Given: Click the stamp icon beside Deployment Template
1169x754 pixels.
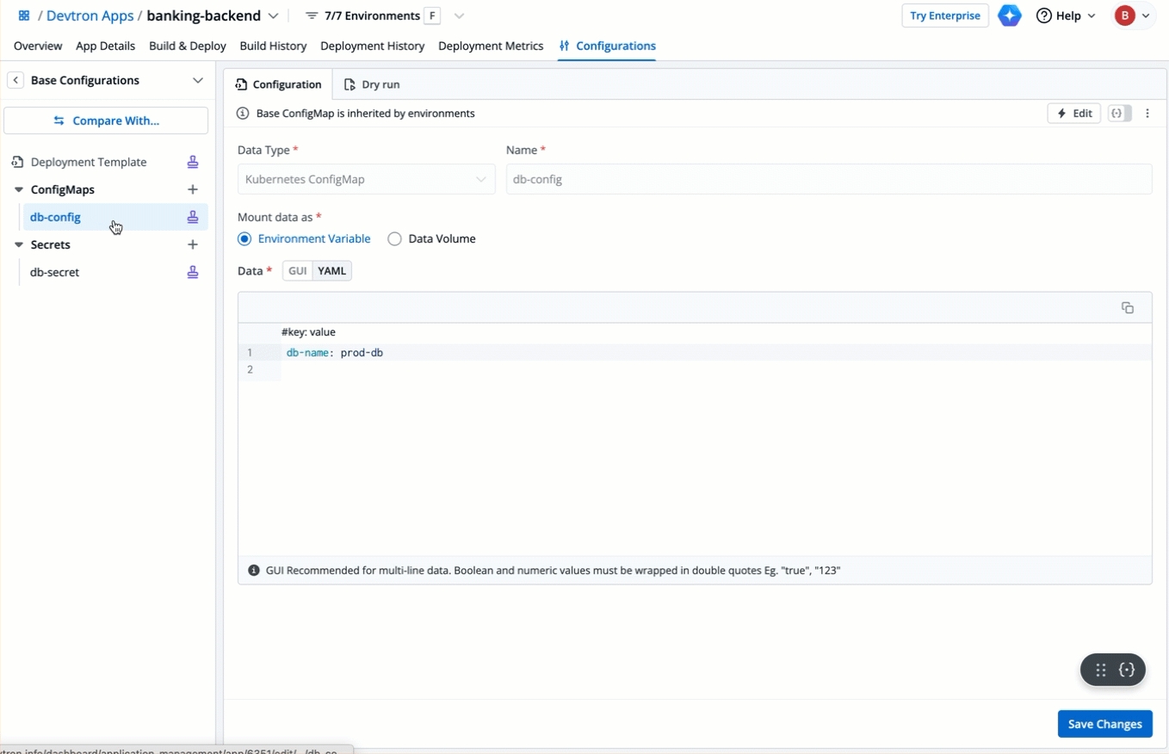Looking at the screenshot, I should [x=193, y=162].
